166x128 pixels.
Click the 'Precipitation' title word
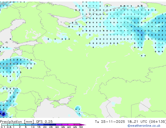[x=11, y=122]
